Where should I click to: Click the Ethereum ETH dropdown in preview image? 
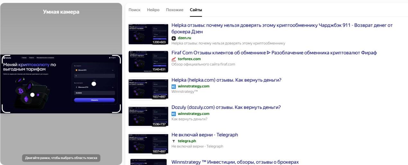pyautogui.click(x=94, y=87)
